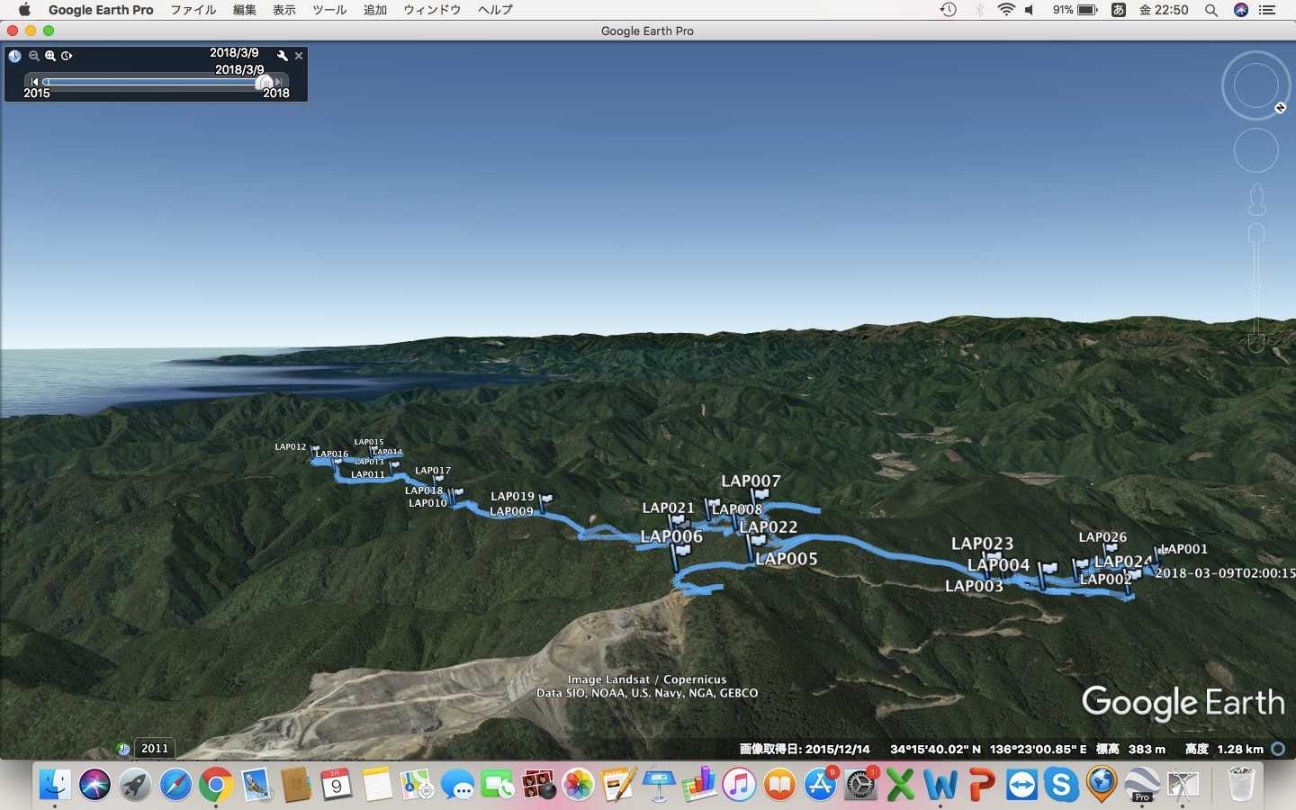Close the time slider panel
The width and height of the screenshot is (1296, 810).
point(299,56)
